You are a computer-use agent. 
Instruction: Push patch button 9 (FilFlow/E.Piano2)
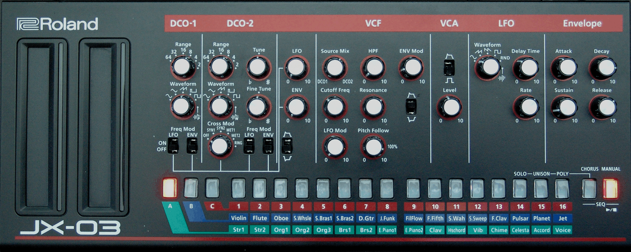point(413,188)
